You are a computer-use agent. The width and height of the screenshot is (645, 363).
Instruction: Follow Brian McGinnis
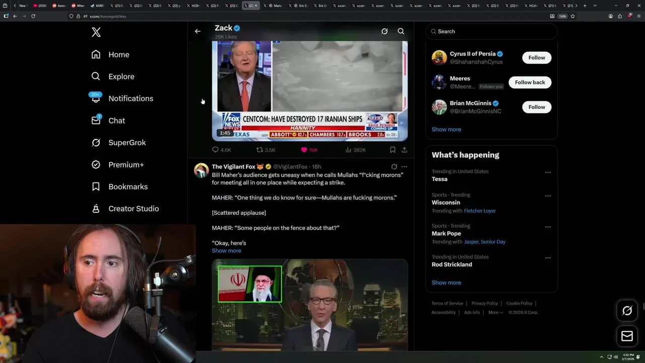tap(537, 107)
